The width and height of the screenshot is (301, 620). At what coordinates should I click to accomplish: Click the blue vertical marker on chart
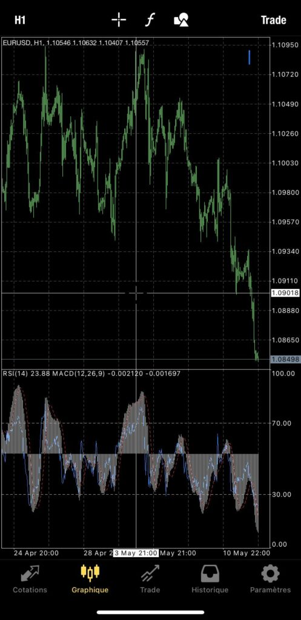[249, 58]
